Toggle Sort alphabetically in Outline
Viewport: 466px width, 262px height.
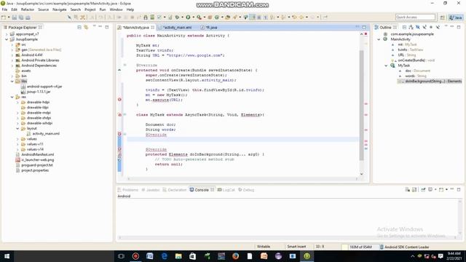411,28
